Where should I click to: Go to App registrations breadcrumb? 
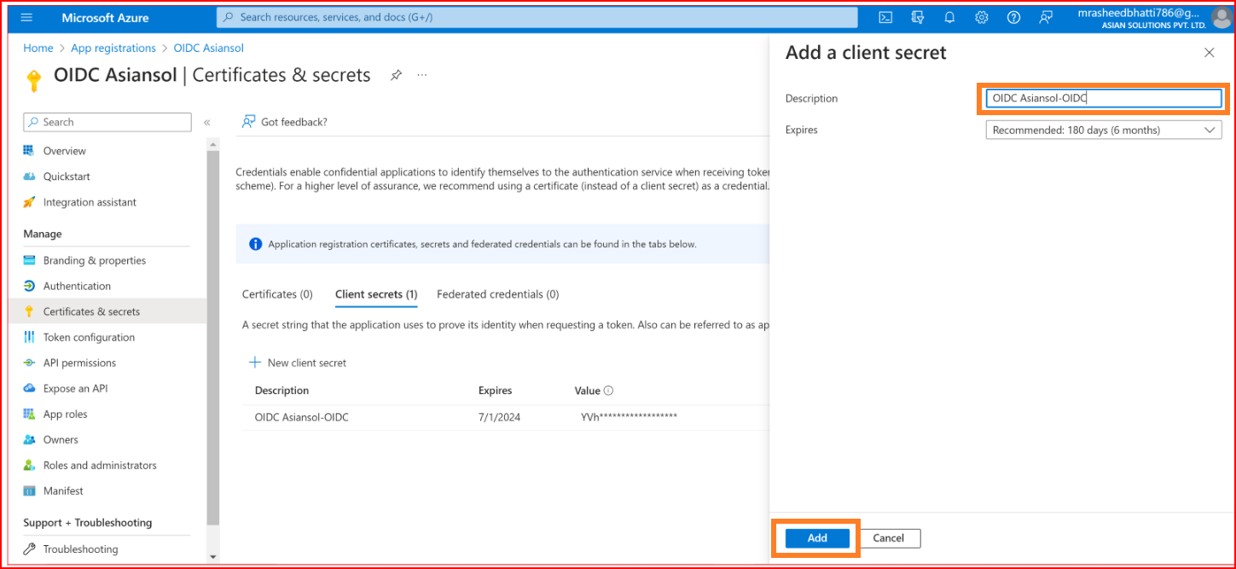pos(113,49)
